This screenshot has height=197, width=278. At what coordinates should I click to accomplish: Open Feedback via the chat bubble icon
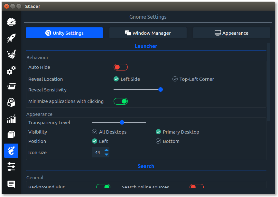11,184
